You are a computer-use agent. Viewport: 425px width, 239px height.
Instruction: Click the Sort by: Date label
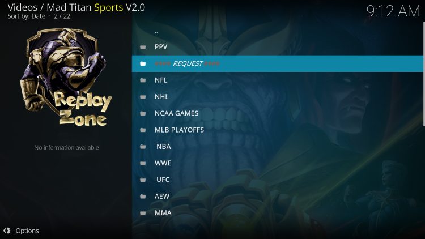tap(26, 16)
